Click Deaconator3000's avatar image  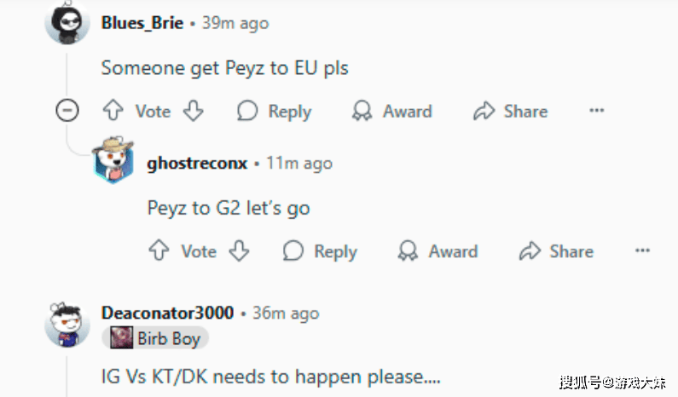(67, 325)
